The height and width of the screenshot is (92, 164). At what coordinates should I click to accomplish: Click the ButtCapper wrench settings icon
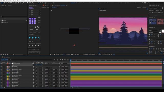point(39,38)
